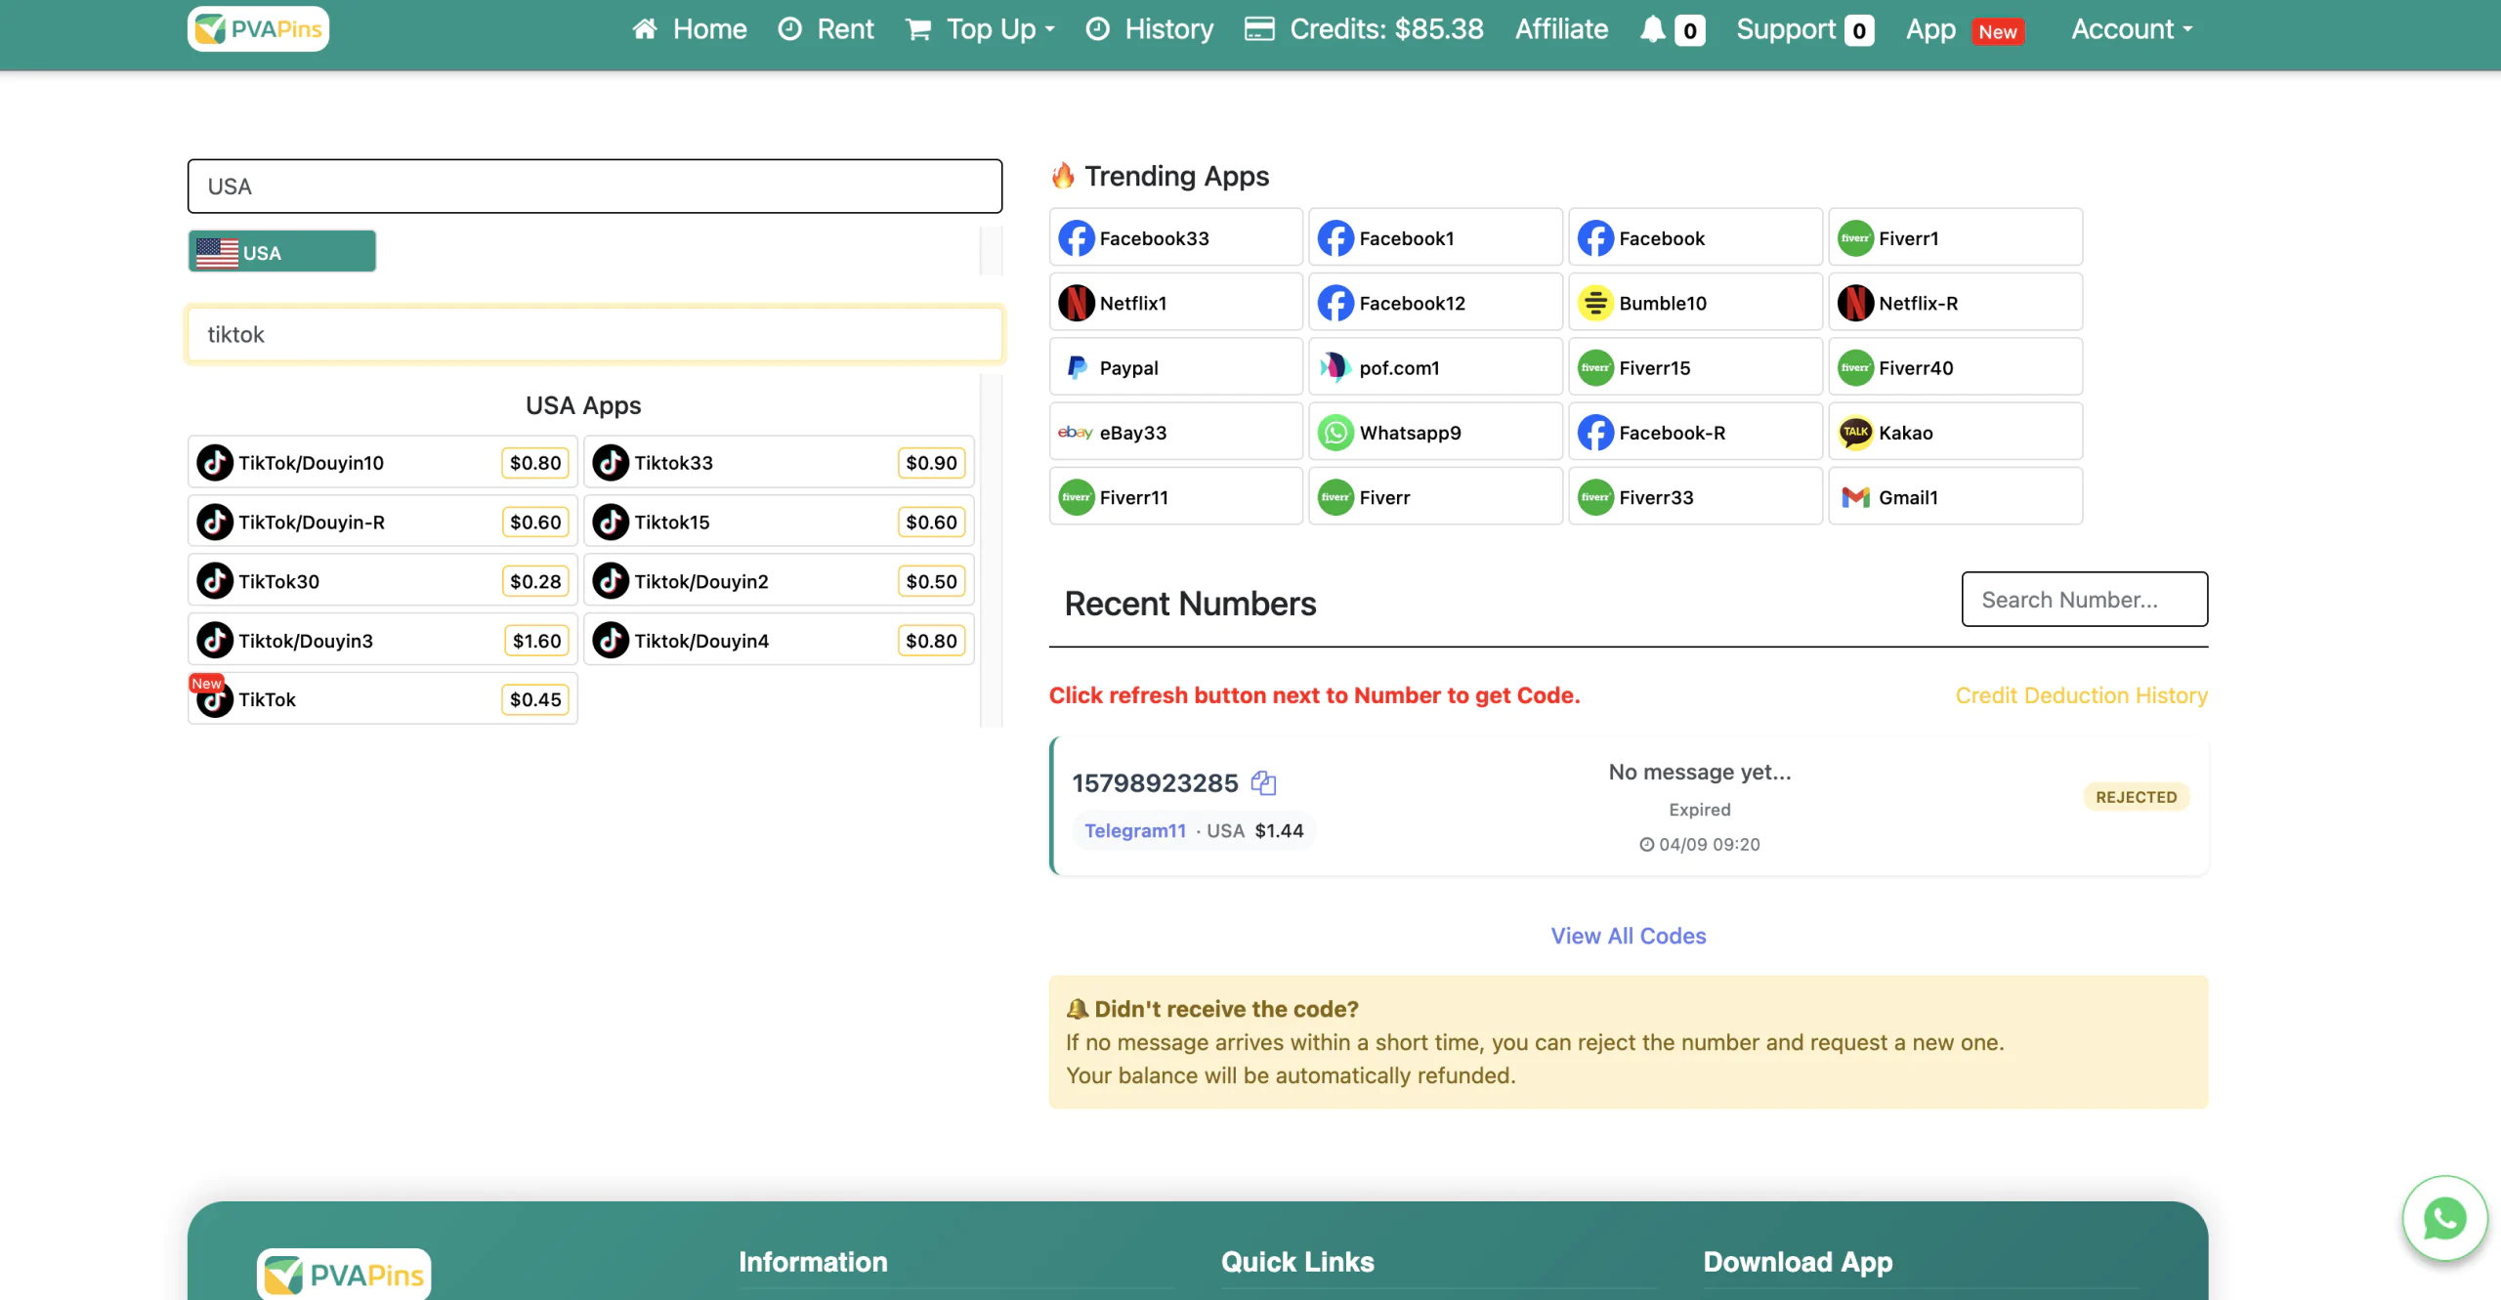Select the USA country flag button
2501x1300 pixels.
pos(282,252)
